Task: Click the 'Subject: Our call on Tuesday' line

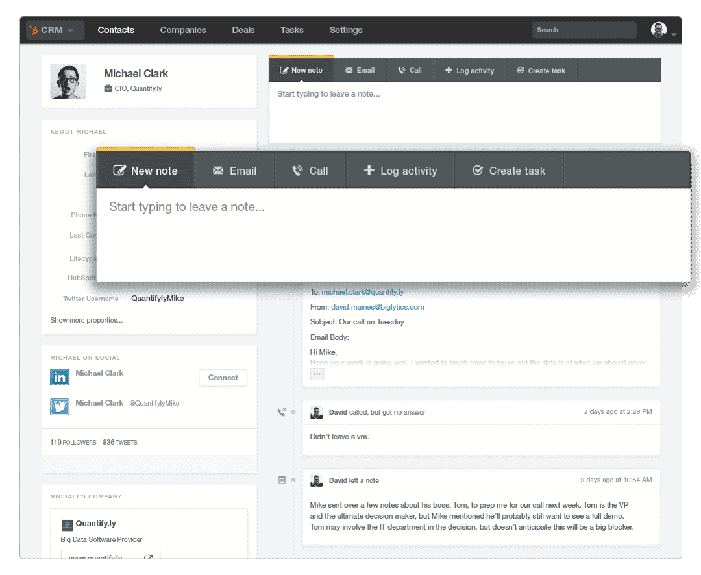Action: (x=357, y=322)
